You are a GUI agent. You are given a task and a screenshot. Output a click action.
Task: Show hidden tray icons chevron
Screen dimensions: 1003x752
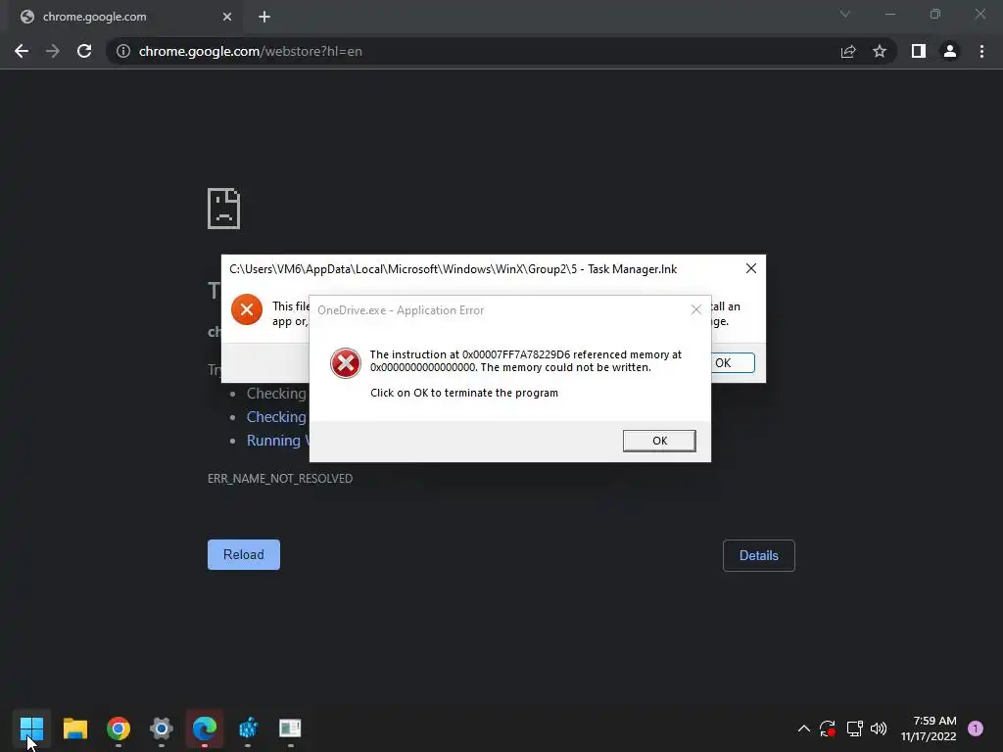[804, 728]
